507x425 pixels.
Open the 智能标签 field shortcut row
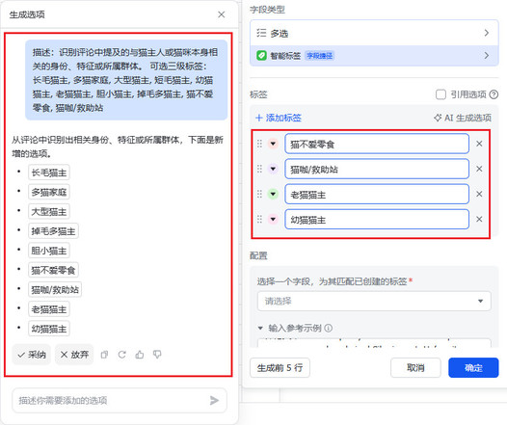374,56
